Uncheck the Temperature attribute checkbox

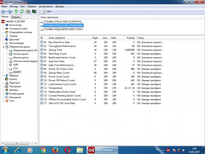42,88
